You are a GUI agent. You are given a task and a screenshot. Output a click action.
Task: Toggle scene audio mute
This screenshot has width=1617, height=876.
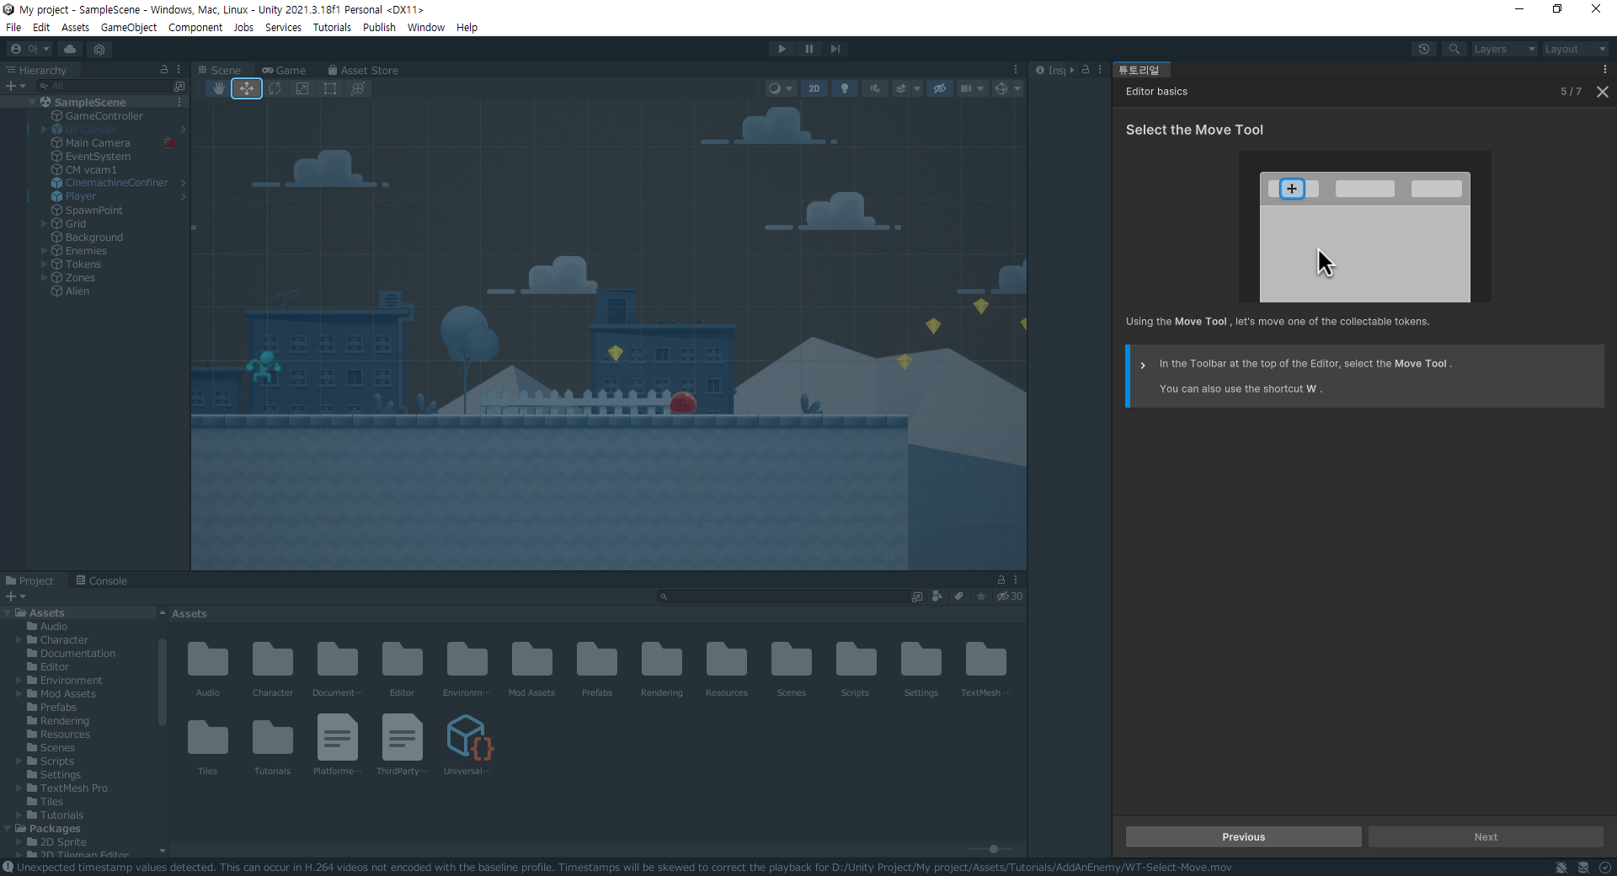click(x=875, y=88)
